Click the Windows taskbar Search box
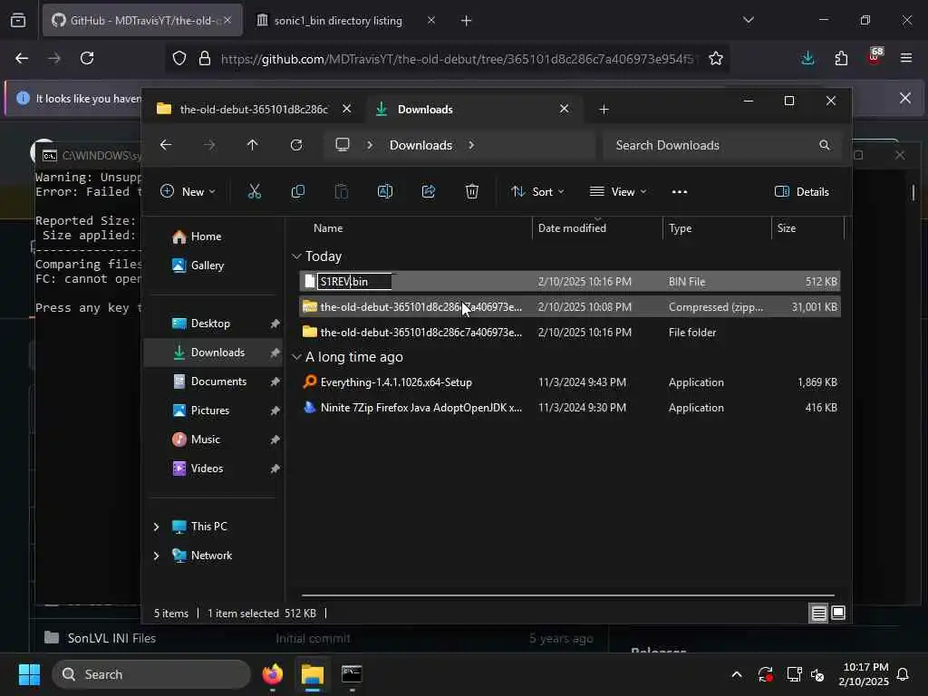 point(151,674)
